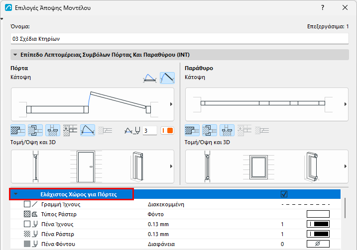Screen dimensions: 357x250
Task: Click the hatch box on Πένα Ράστερ row
Action: (27, 234)
